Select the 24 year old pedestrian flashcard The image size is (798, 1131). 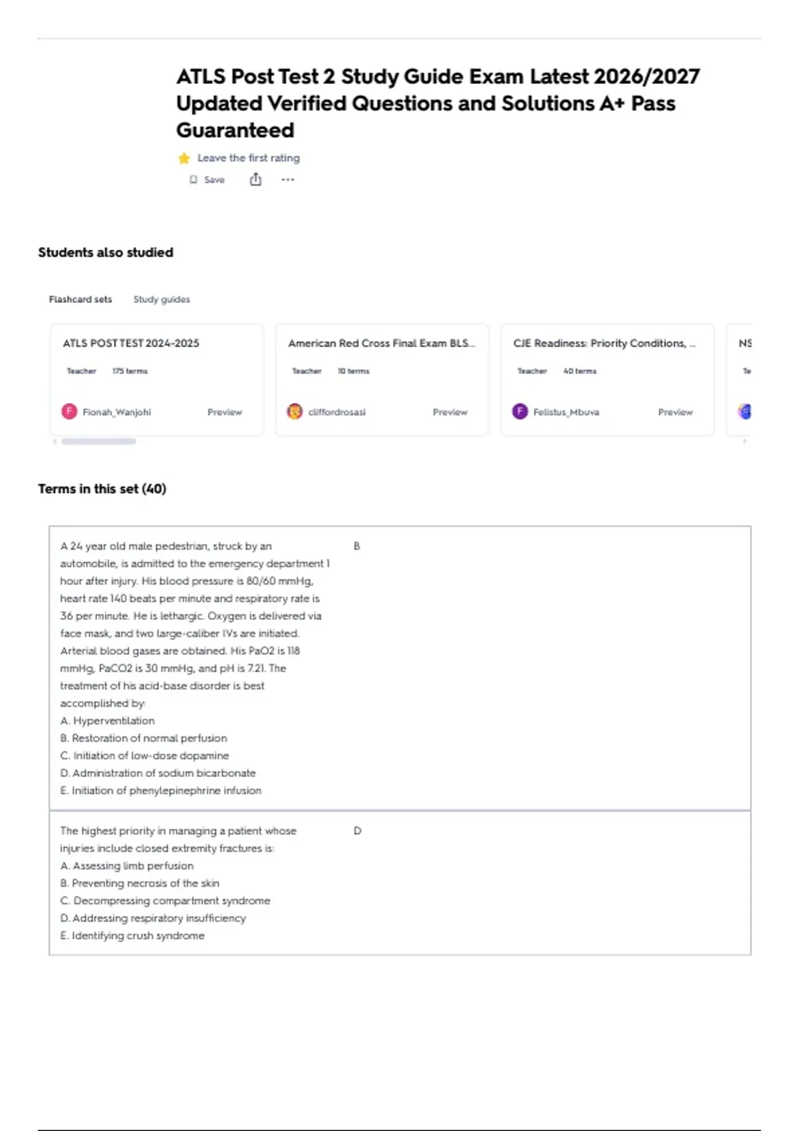[x=400, y=668]
